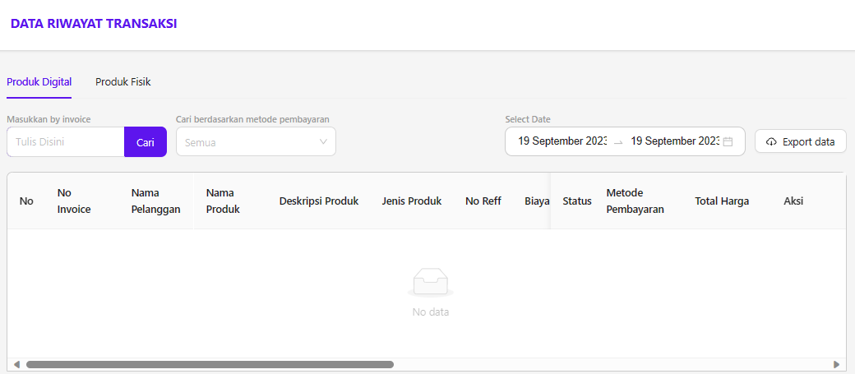Open the Produk Fisik tab

[122, 82]
